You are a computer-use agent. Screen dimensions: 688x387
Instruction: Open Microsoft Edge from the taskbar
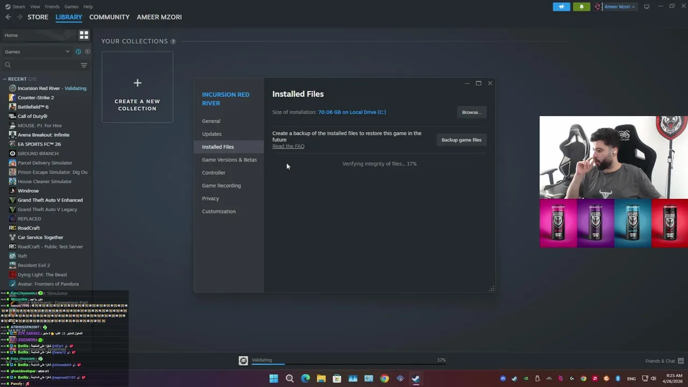coord(305,378)
